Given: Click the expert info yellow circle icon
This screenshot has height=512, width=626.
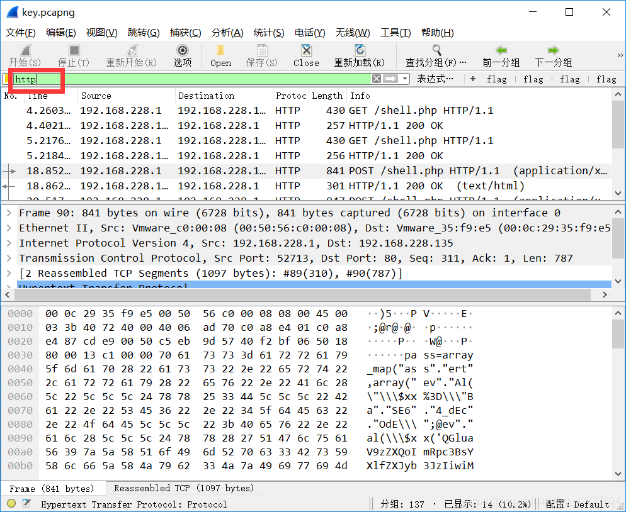Looking at the screenshot, I should click(11, 503).
